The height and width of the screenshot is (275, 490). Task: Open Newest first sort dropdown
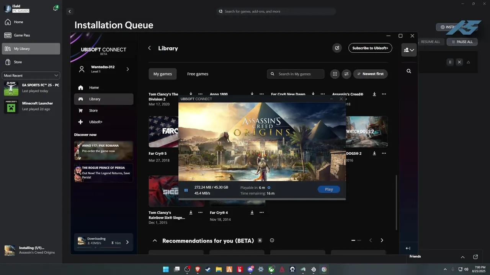click(370, 74)
